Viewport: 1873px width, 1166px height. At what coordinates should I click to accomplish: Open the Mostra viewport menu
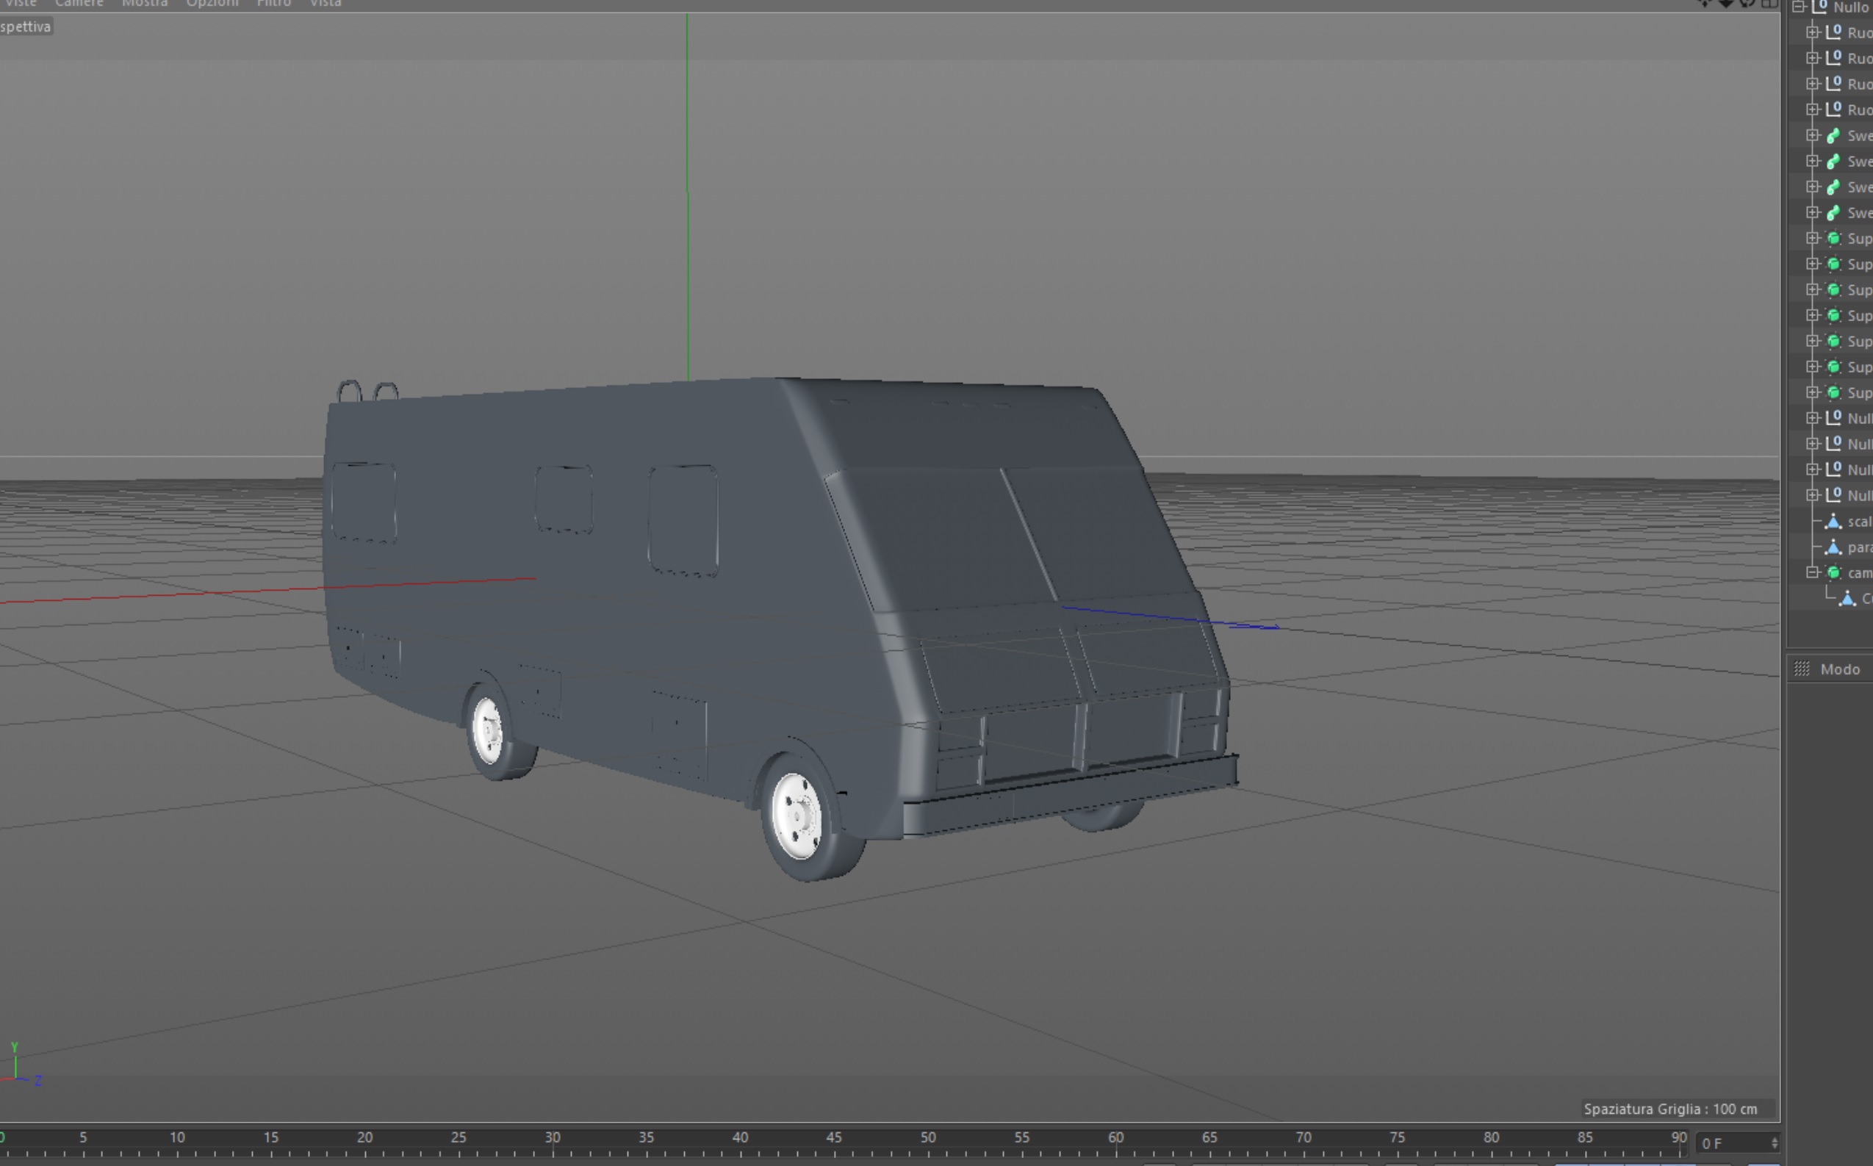coord(144,4)
